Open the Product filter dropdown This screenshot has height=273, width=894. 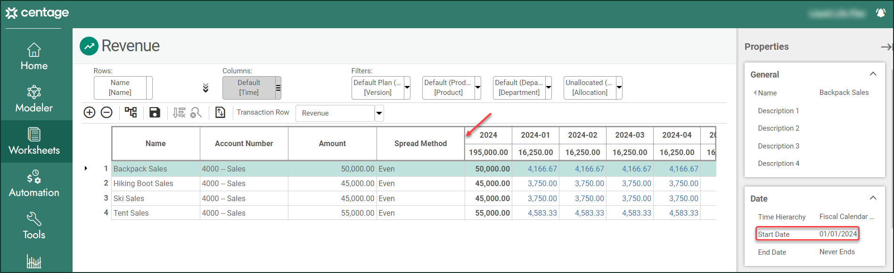478,87
